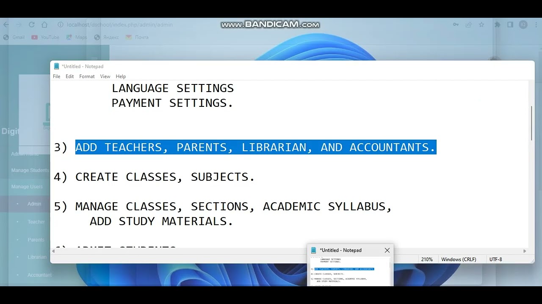Click the share icon in browser address bar
The width and height of the screenshot is (542, 304).
[x=469, y=24]
